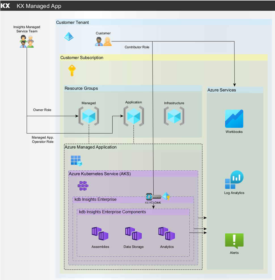
Task: Click the KX logo in header
Action: pos(6,6)
